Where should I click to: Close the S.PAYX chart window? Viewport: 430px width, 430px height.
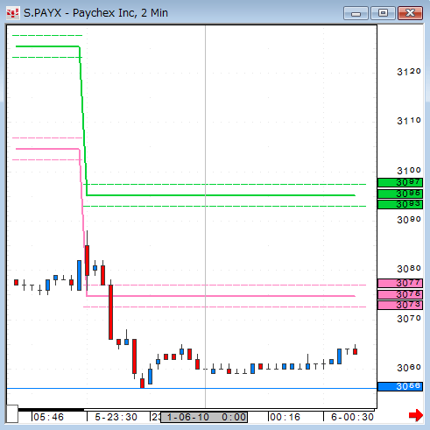(x=410, y=13)
